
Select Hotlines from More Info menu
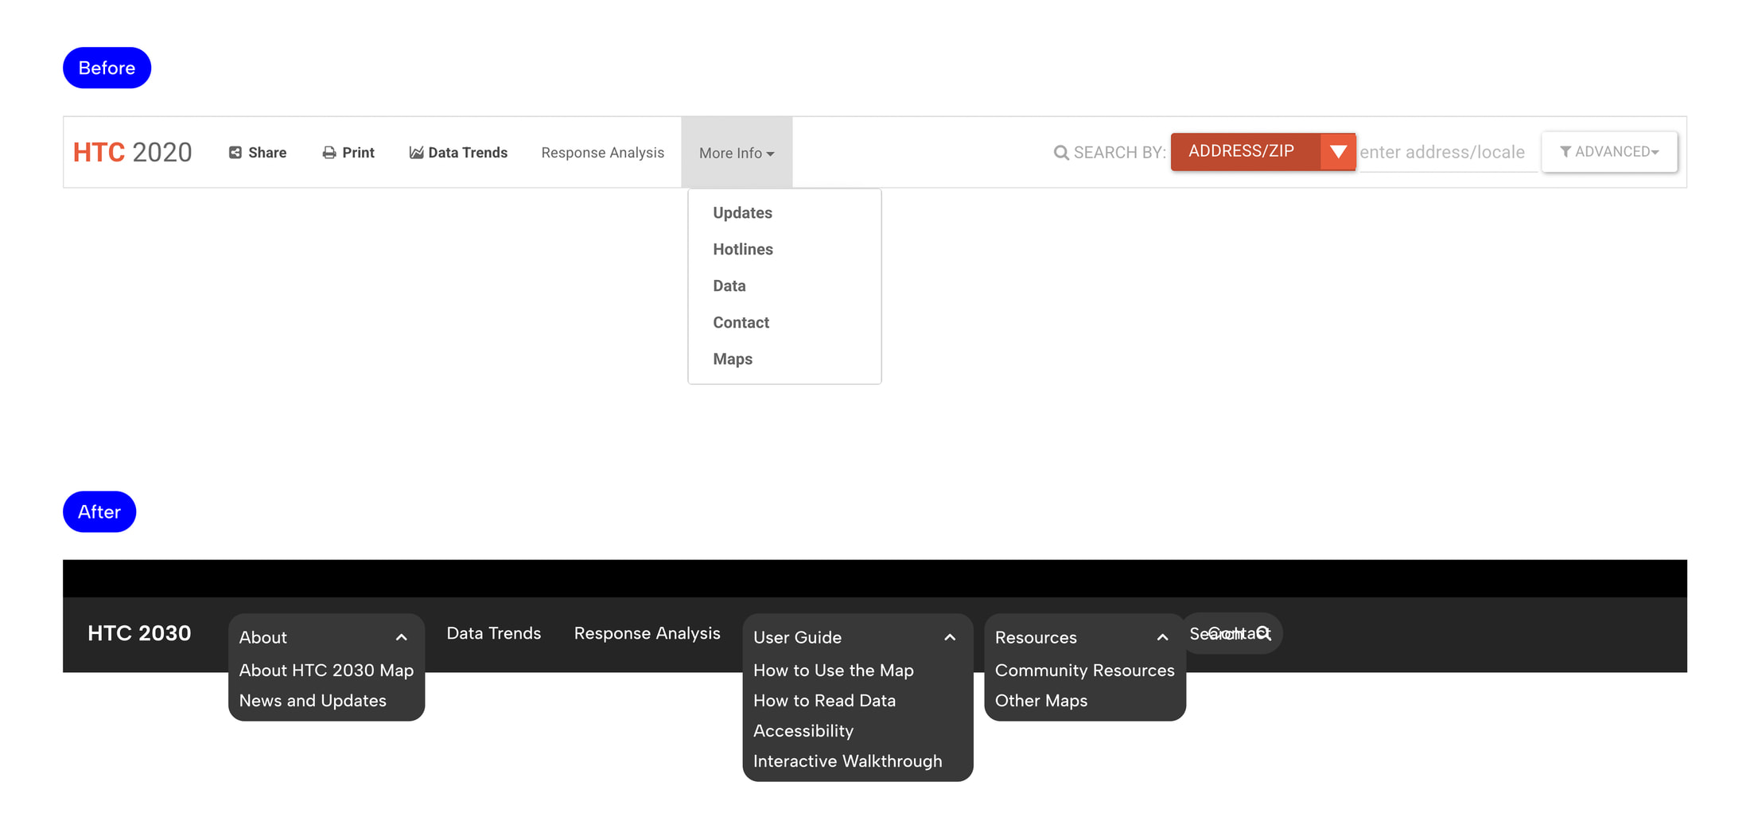(742, 249)
